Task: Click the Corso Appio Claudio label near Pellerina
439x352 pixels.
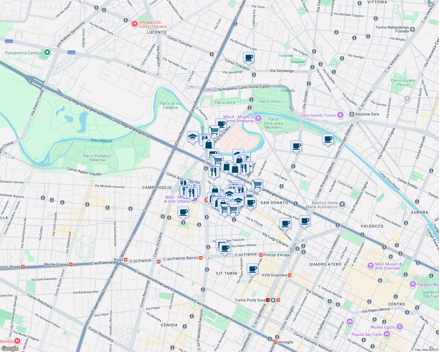Action: pyautogui.click(x=84, y=172)
